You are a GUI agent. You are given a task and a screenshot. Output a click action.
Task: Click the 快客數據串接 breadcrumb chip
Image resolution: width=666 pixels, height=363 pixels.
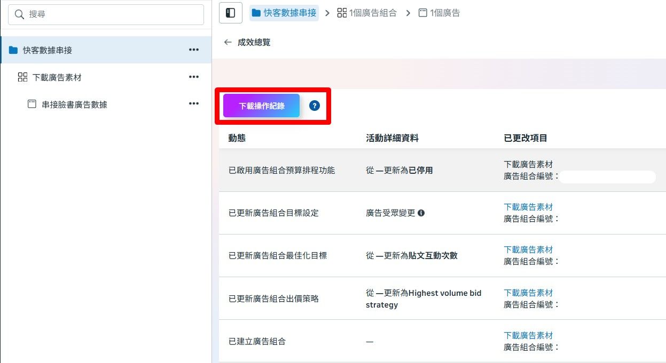[x=284, y=13]
